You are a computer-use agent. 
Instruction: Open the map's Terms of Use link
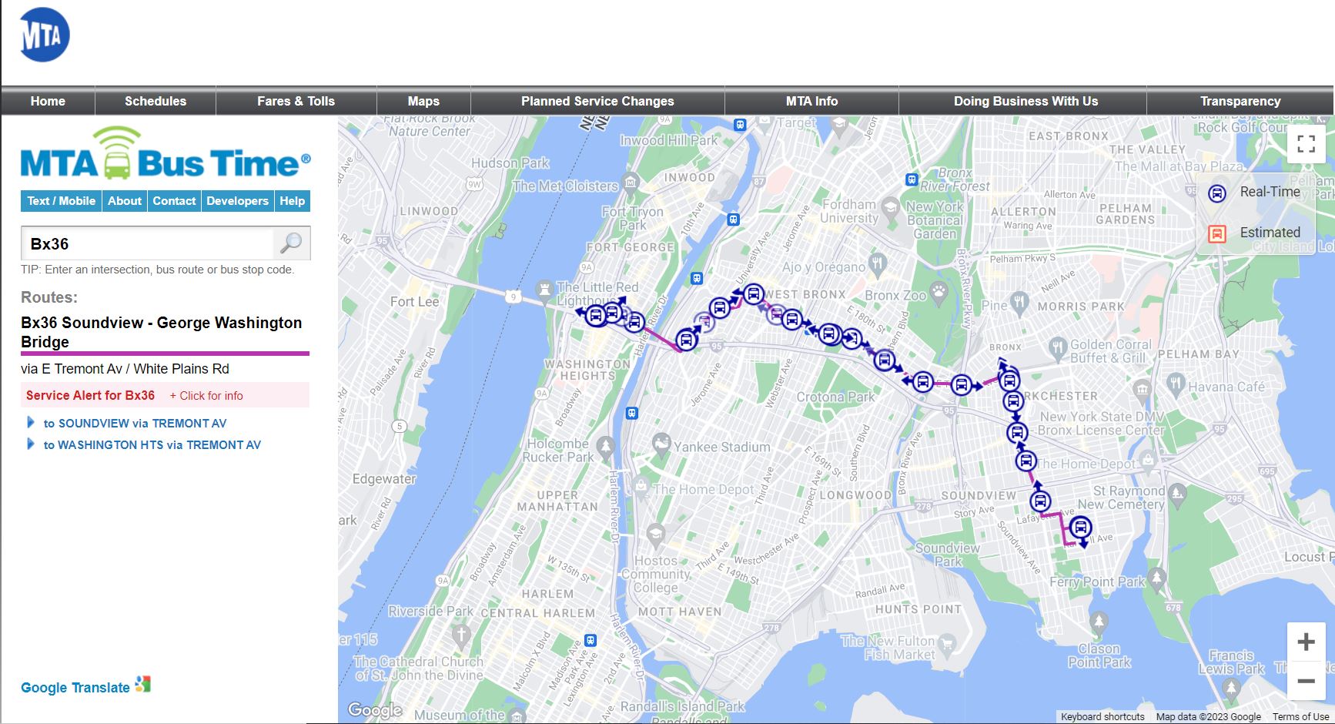[x=1300, y=716]
